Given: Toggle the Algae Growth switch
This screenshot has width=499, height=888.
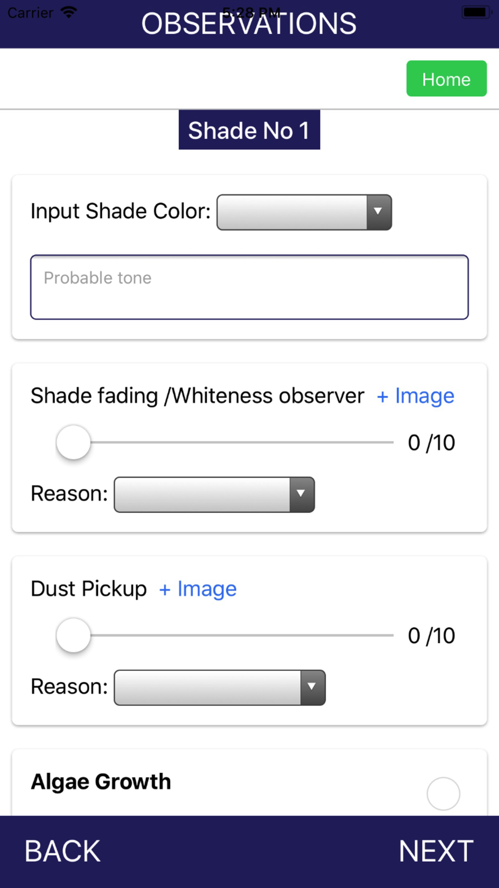Looking at the screenshot, I should [443, 793].
